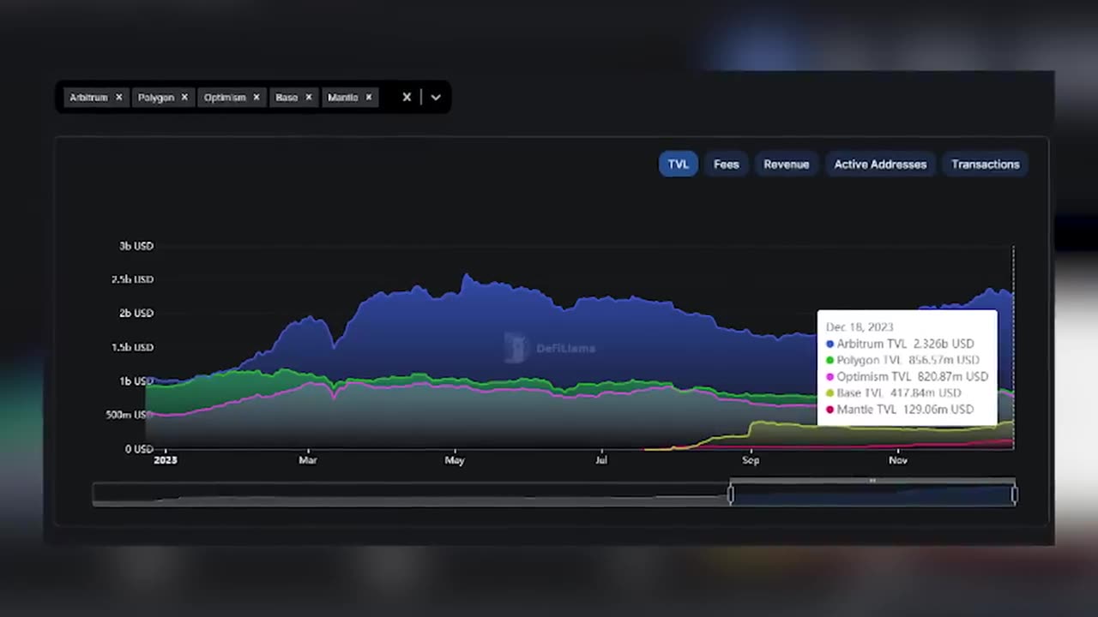Switch to the Revenue tab
Screen dimensions: 1098x617
point(787,165)
